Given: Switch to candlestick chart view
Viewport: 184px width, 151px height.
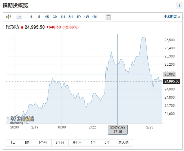Looking at the screenshot, I should 8,17.
